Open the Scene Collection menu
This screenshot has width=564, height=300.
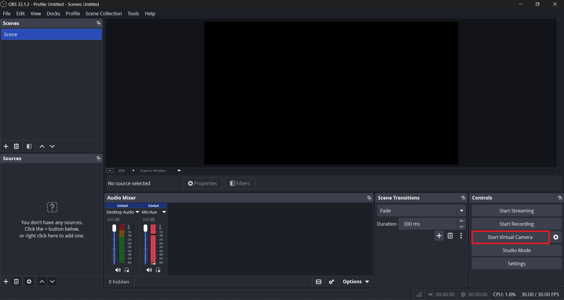pos(104,14)
